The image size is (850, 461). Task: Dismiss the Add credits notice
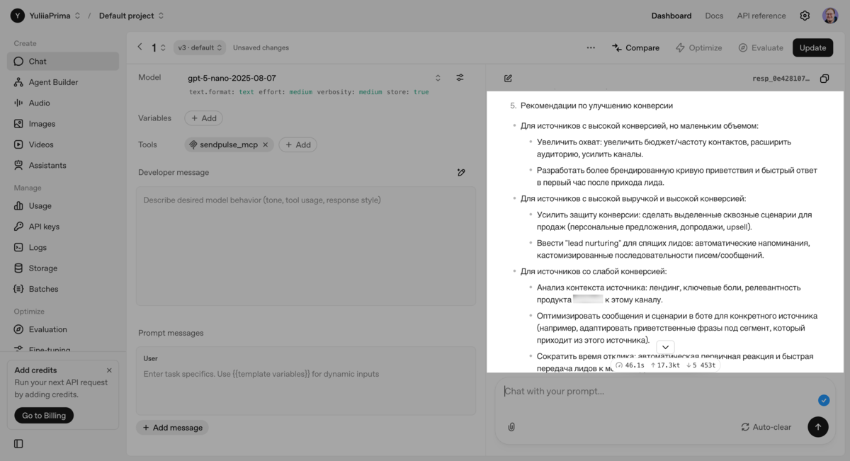point(109,370)
